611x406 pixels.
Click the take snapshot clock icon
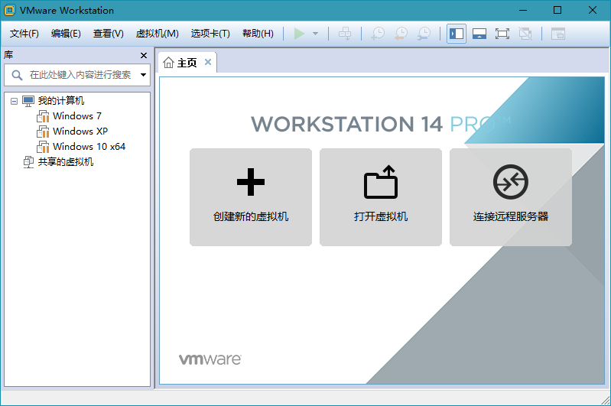(378, 34)
